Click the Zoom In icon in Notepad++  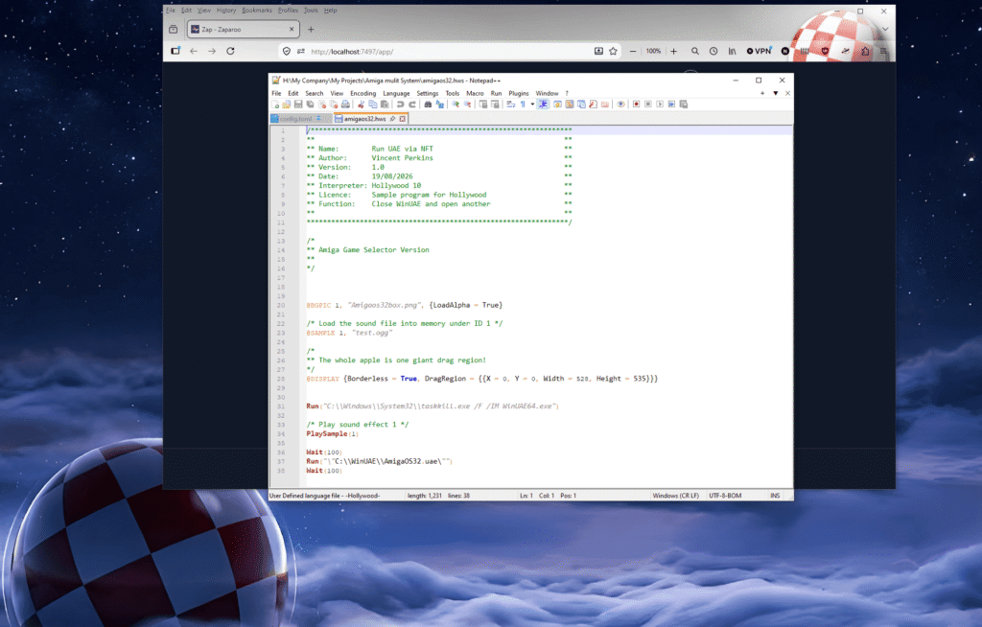(x=456, y=104)
